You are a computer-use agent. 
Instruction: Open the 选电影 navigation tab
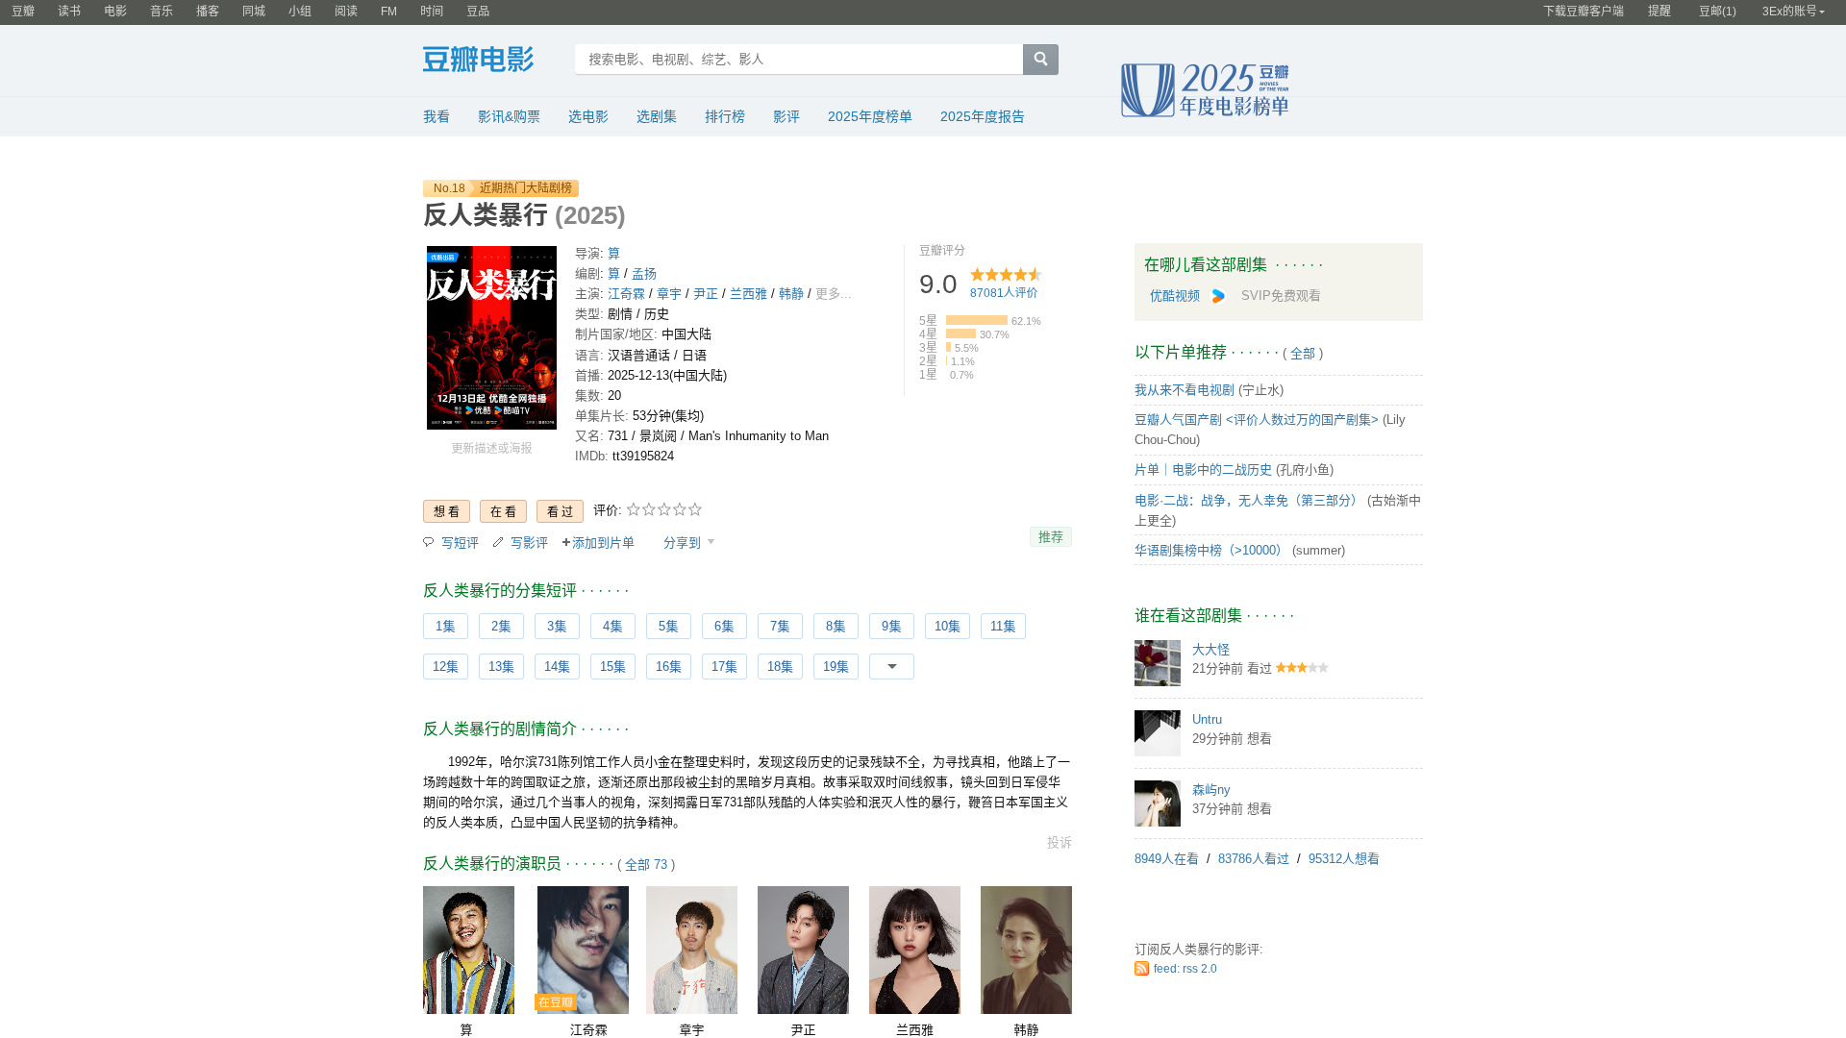click(588, 116)
